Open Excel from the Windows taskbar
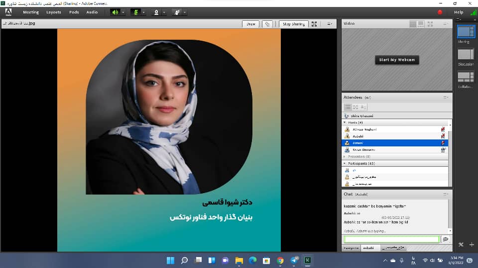Screen dimensions: 478x268 pos(308,260)
